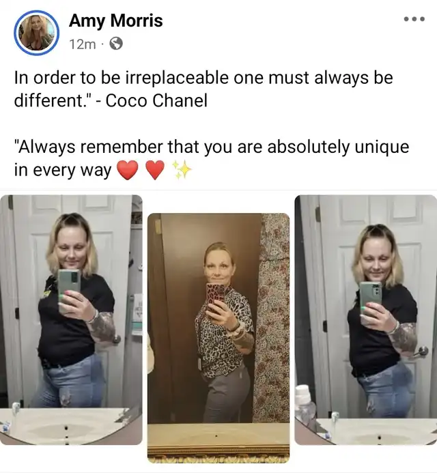This screenshot has height=473, width=437.
Task: Open the right mirror selfie photo
Action: (x=366, y=319)
